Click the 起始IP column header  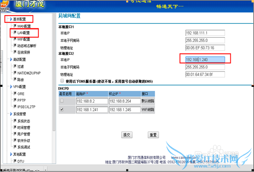[92, 94]
